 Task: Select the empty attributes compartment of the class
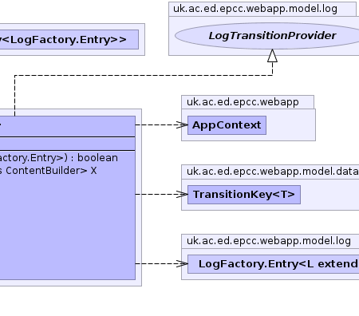click(68, 144)
